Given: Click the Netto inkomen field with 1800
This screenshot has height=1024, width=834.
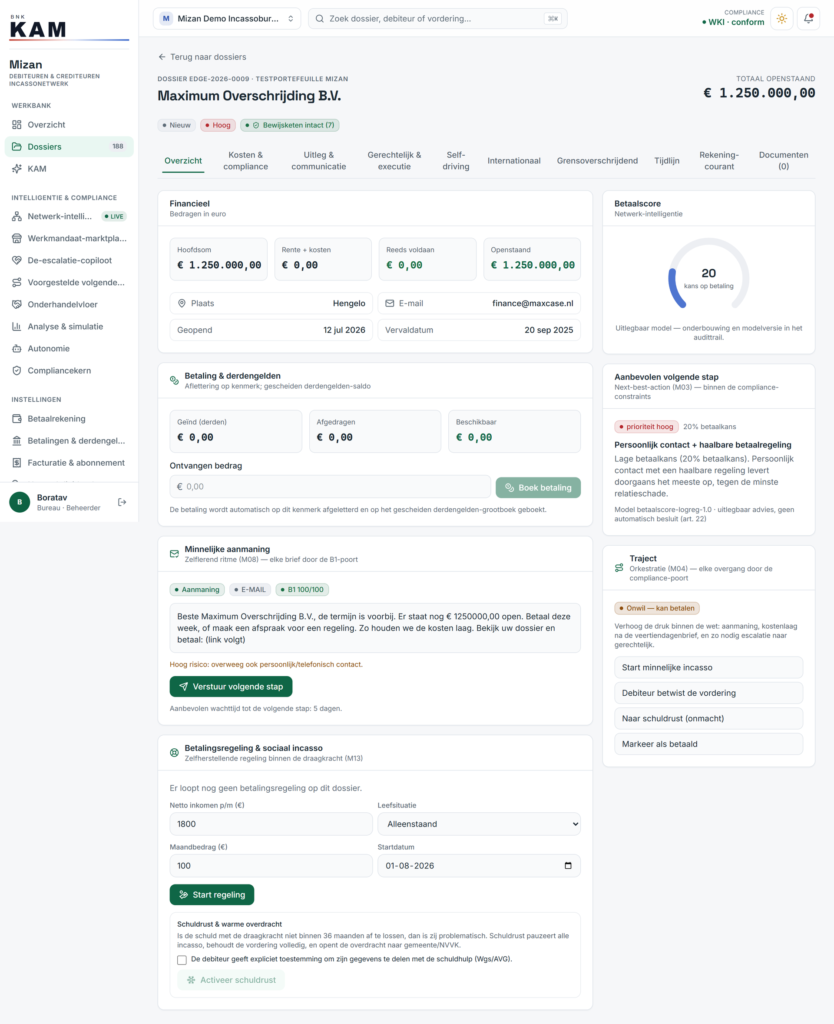Looking at the screenshot, I should pyautogui.click(x=271, y=824).
